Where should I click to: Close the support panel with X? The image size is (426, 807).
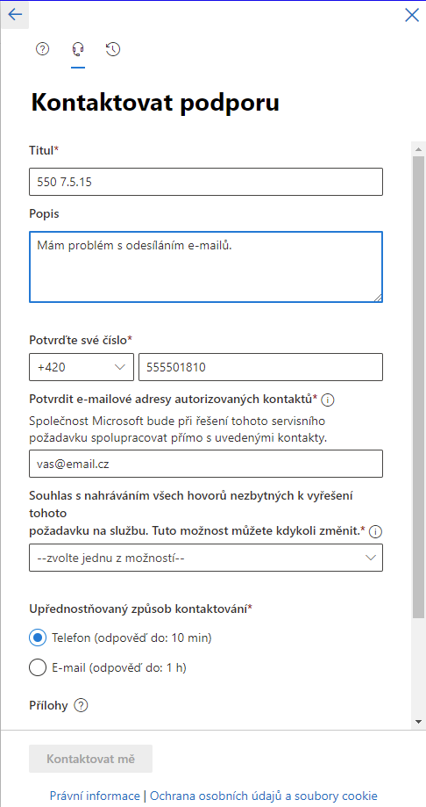(412, 15)
